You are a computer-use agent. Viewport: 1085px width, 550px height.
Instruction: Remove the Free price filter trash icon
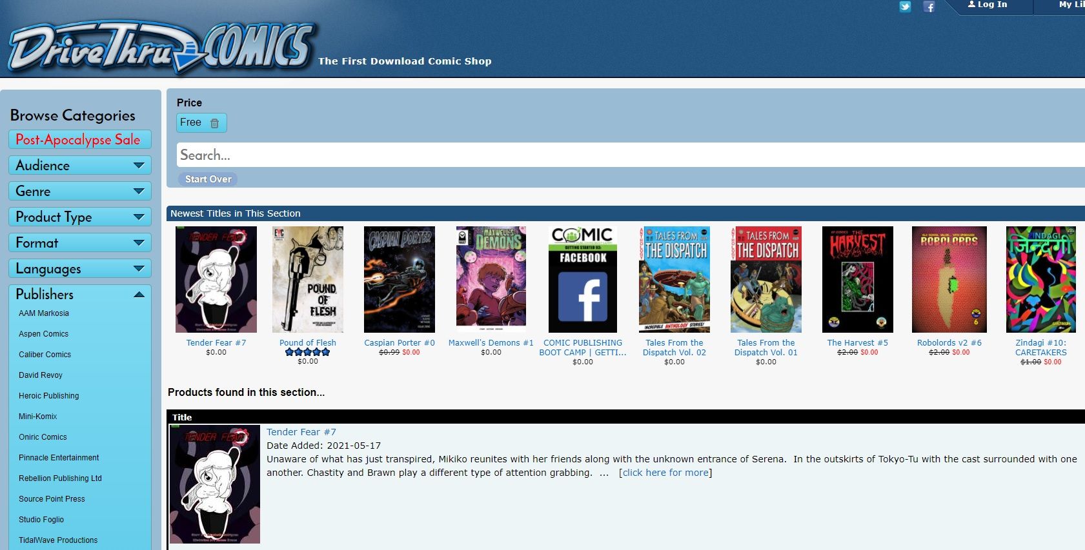pyautogui.click(x=214, y=123)
